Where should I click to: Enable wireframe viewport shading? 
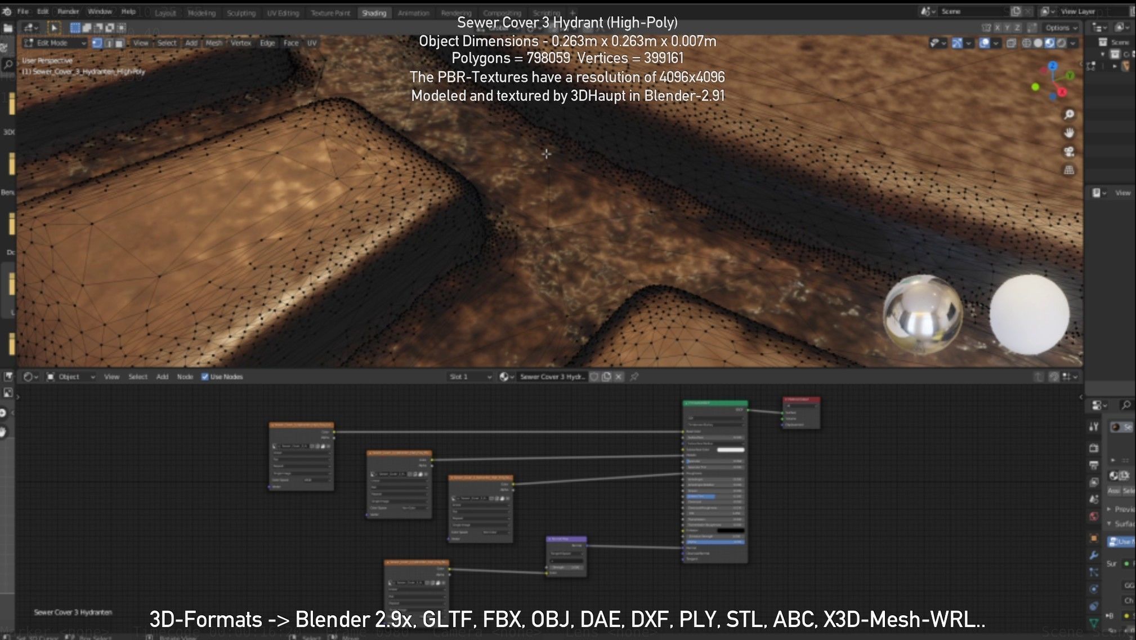pos(1026,43)
